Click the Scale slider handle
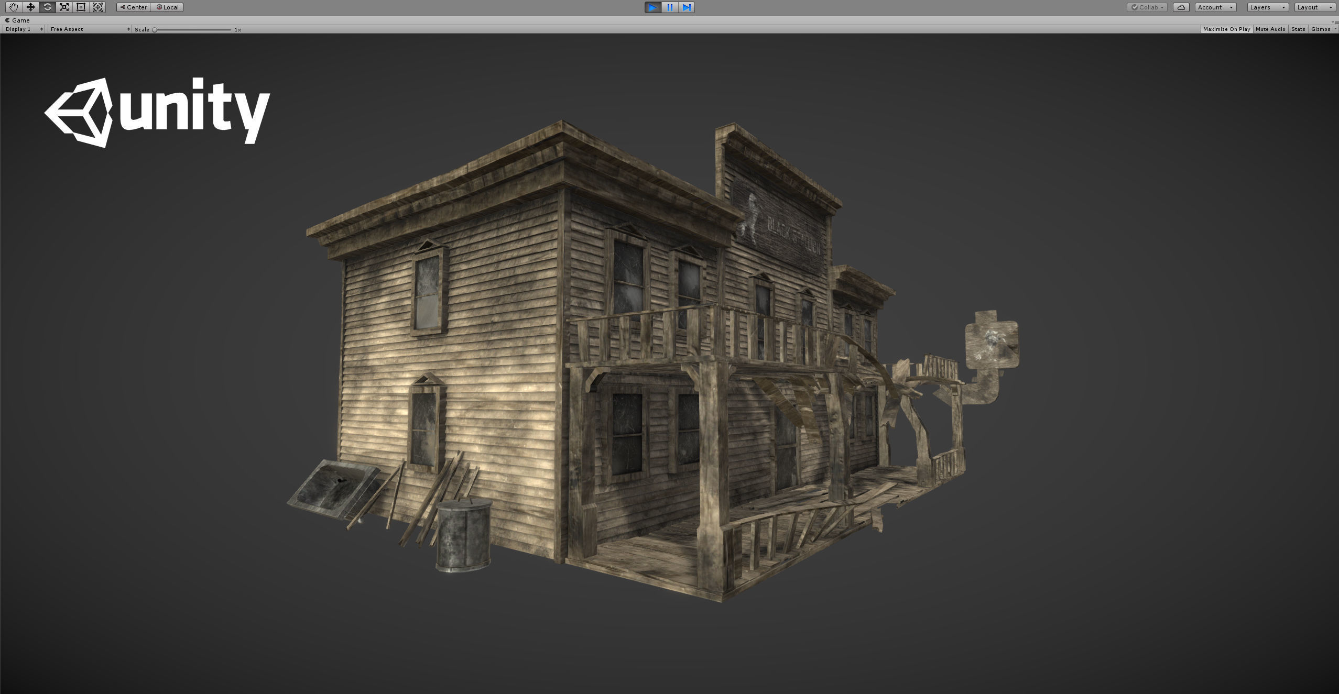The height and width of the screenshot is (694, 1339). pyautogui.click(x=155, y=30)
